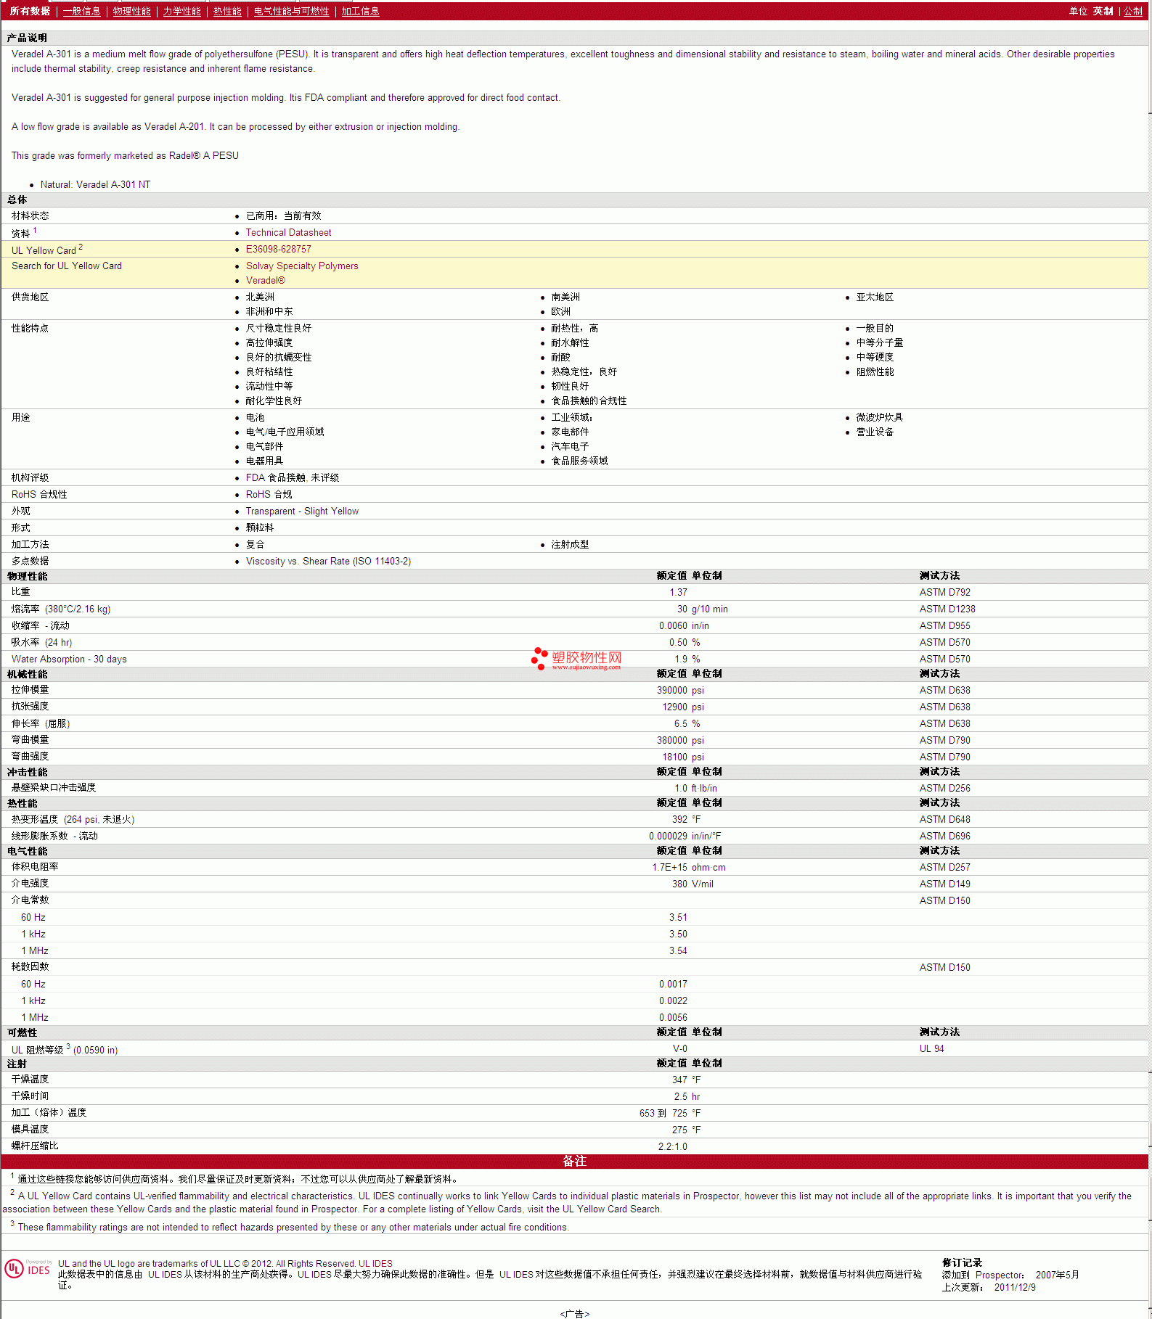The width and height of the screenshot is (1152, 1319).
Task: Open ASTM D570 for Water Absorption 30 days
Action: tap(944, 659)
